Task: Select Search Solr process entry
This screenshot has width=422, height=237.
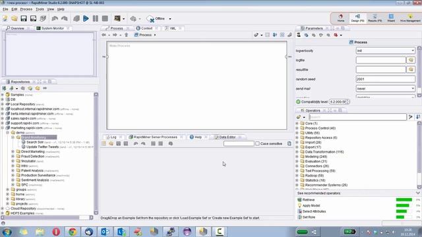Action: coord(35,142)
